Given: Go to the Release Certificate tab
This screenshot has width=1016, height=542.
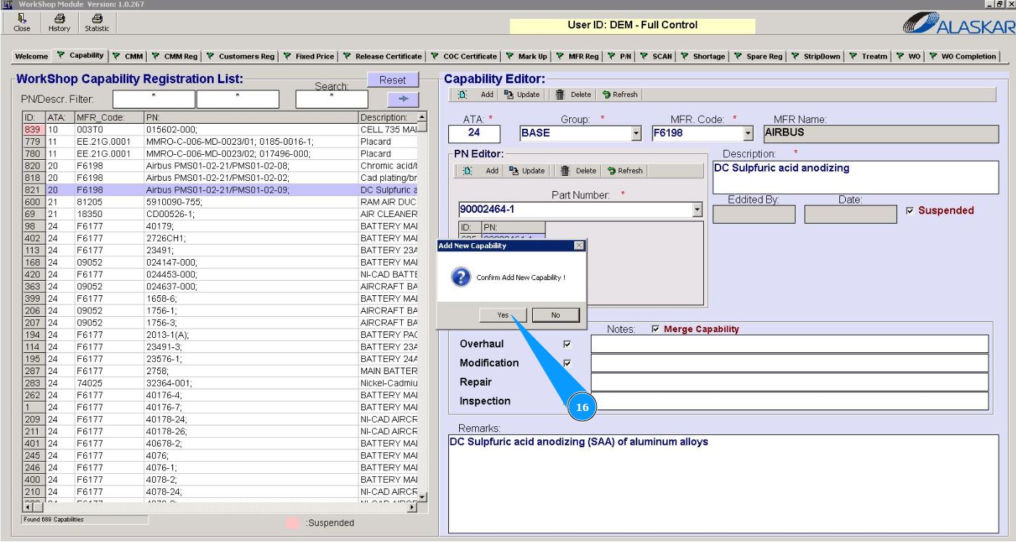Looking at the screenshot, I should 382,56.
